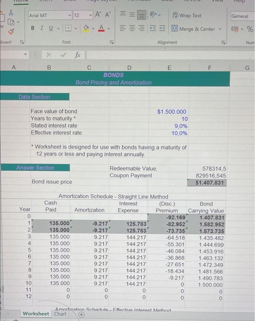Click the Cut scissors icon
This screenshot has width=255, height=321.
pyautogui.click(x=11, y=12)
